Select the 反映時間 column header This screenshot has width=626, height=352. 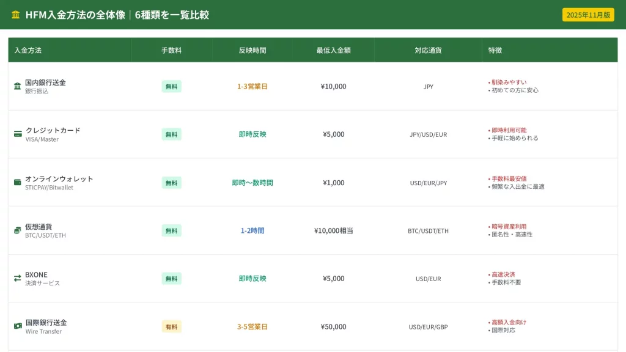252,50
